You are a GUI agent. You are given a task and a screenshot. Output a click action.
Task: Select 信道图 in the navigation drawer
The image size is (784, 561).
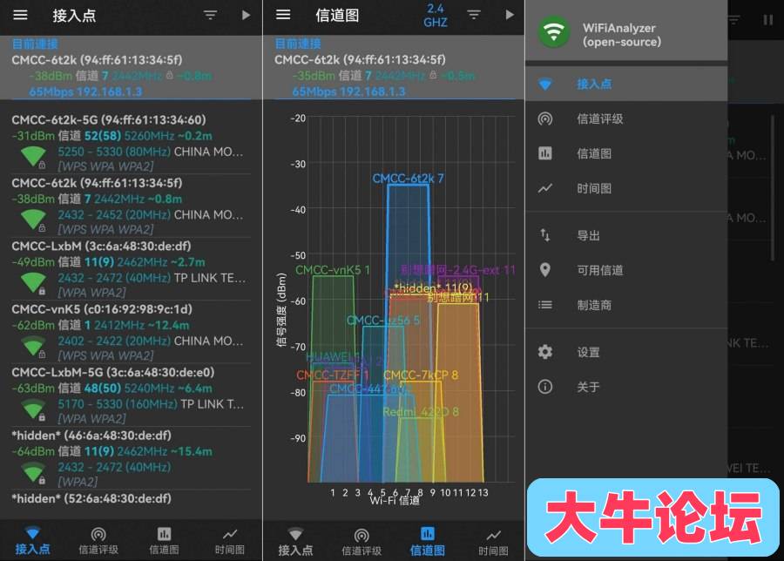click(x=626, y=153)
